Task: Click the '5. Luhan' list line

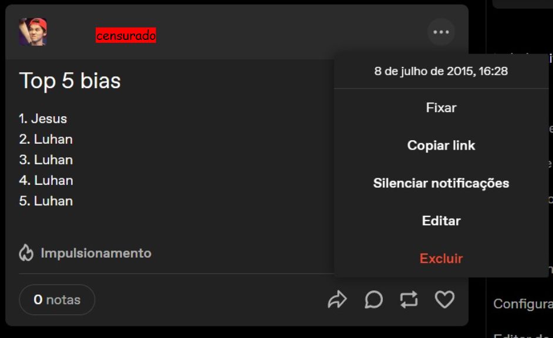Action: pos(46,201)
